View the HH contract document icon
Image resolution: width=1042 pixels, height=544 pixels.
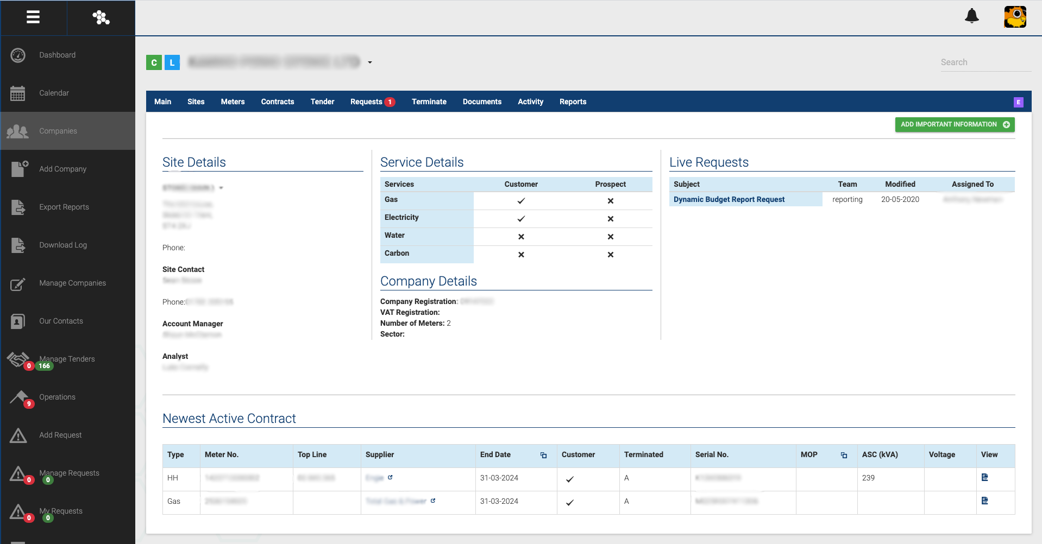click(984, 478)
